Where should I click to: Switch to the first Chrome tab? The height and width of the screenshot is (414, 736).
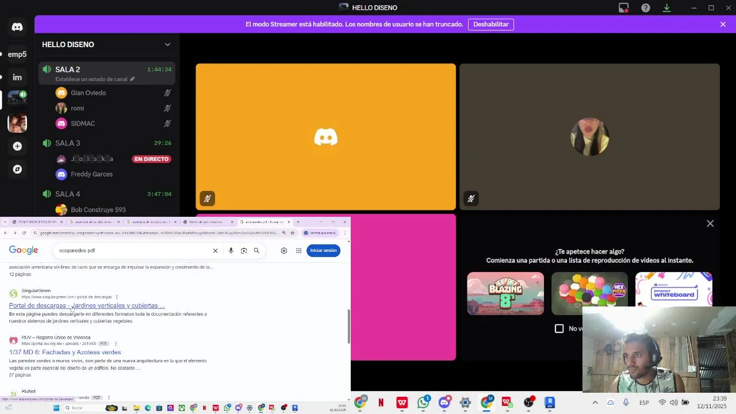[x=37, y=222]
